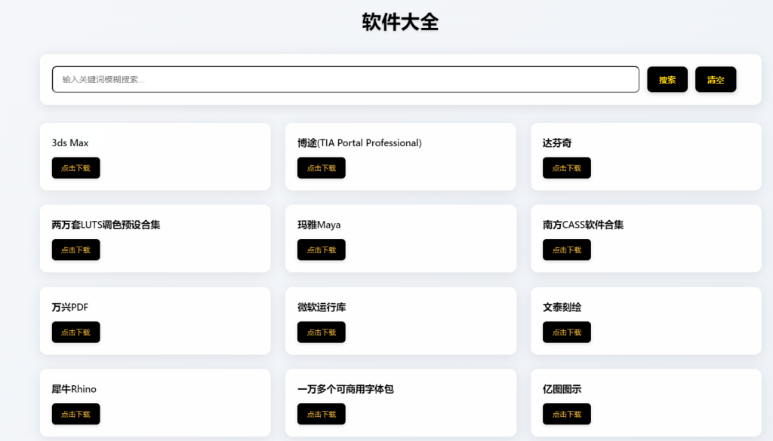Click the 南方CASS软件合集 title
Viewport: 773px width, 441px height.
(x=584, y=225)
